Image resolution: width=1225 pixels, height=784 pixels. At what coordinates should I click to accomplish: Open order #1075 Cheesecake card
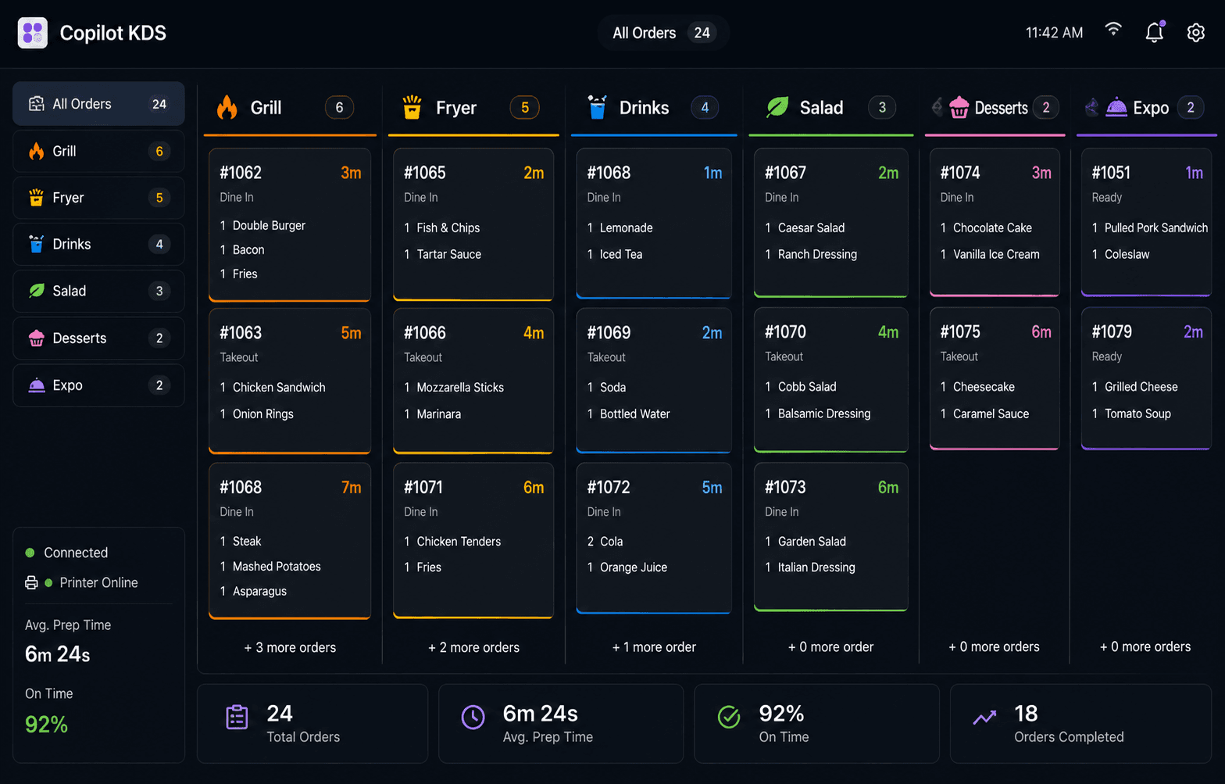995,378
